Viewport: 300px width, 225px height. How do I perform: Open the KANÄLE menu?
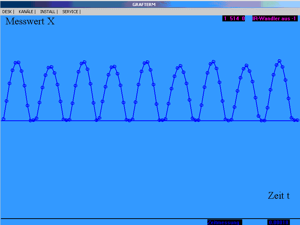(26, 12)
